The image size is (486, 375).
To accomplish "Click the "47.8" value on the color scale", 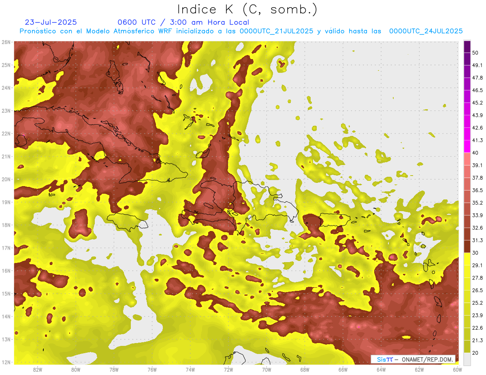I will click(477, 78).
